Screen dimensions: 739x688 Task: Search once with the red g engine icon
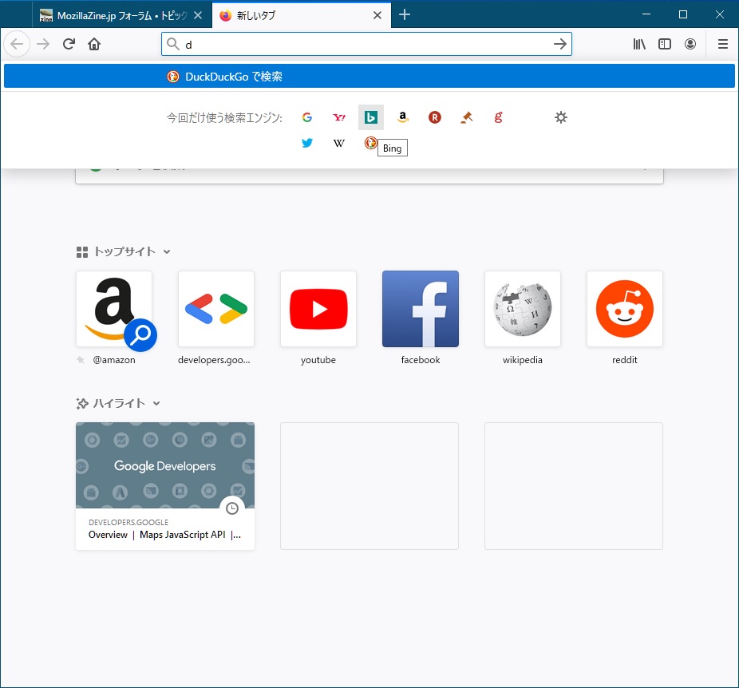click(498, 117)
